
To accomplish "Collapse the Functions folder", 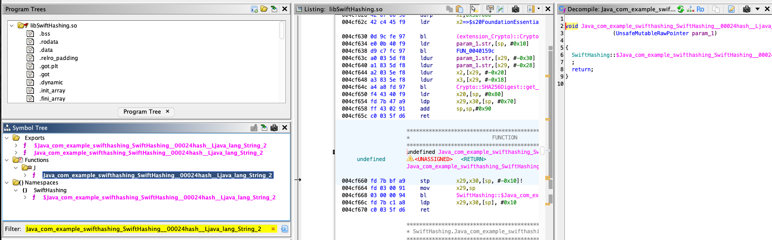I will (7, 160).
